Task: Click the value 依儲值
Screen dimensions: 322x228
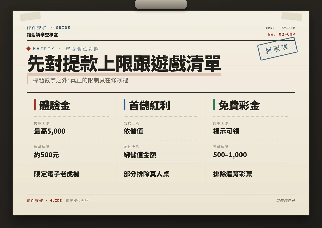Action: coord(133,131)
